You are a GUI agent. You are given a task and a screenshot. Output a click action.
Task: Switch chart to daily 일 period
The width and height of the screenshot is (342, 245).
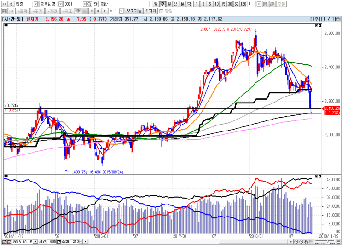[x=156, y=4]
